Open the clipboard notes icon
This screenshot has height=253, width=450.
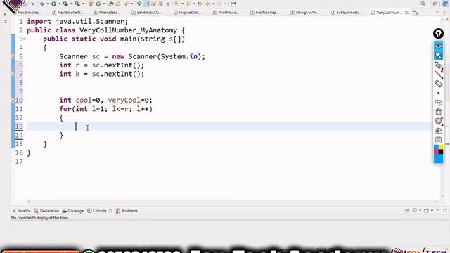tap(438, 140)
